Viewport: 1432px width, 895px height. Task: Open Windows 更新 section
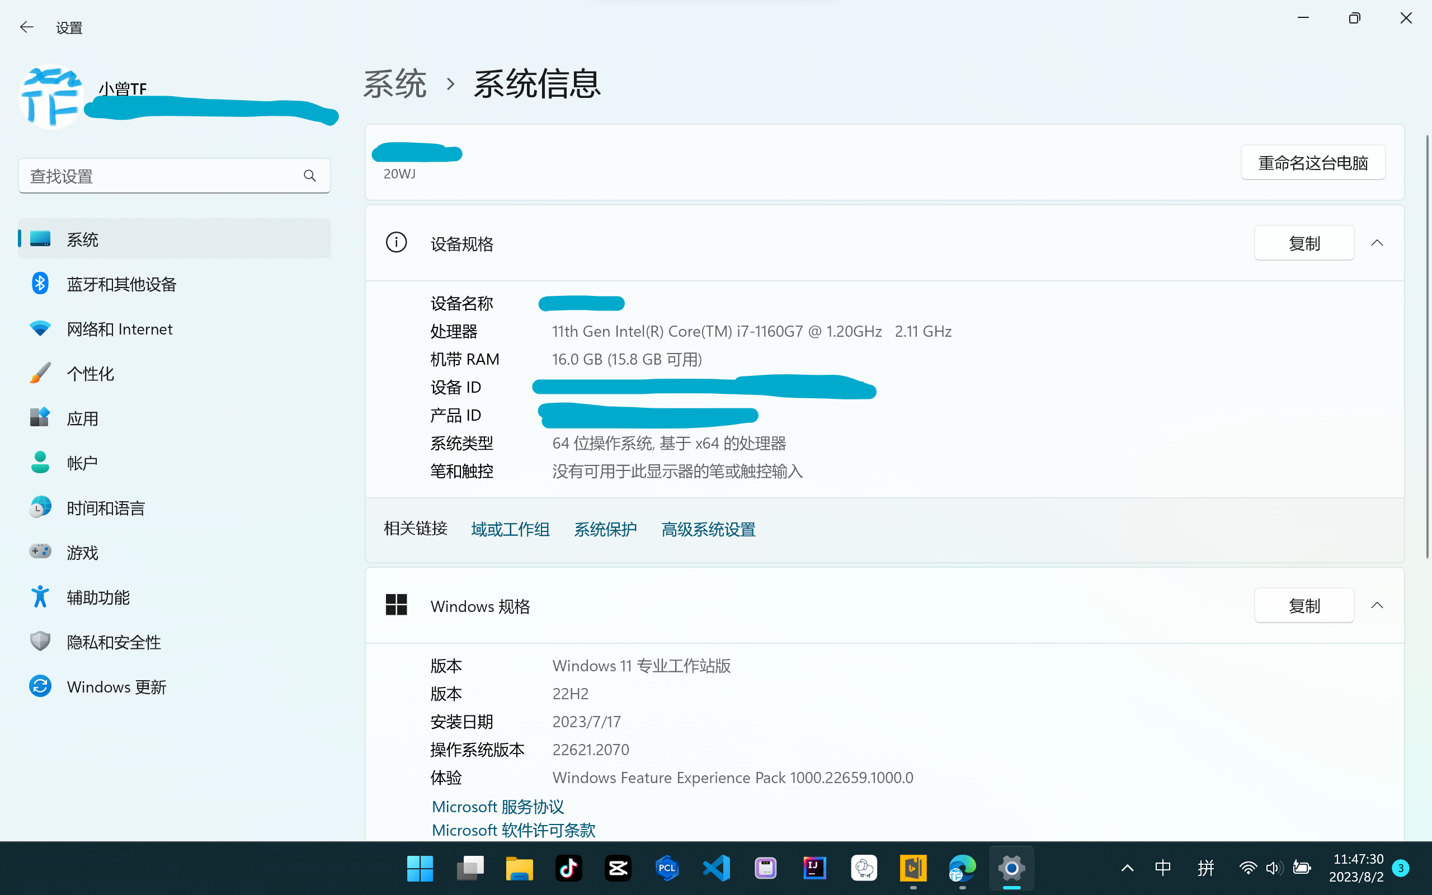point(116,687)
